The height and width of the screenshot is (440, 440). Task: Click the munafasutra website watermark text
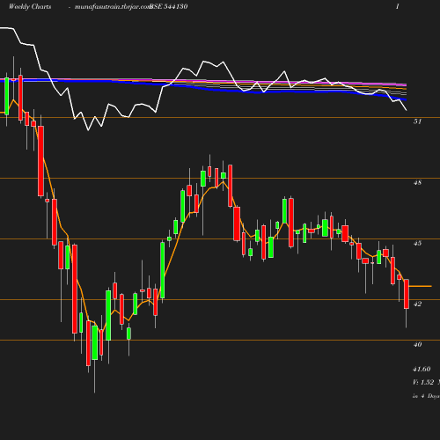pos(113,7)
